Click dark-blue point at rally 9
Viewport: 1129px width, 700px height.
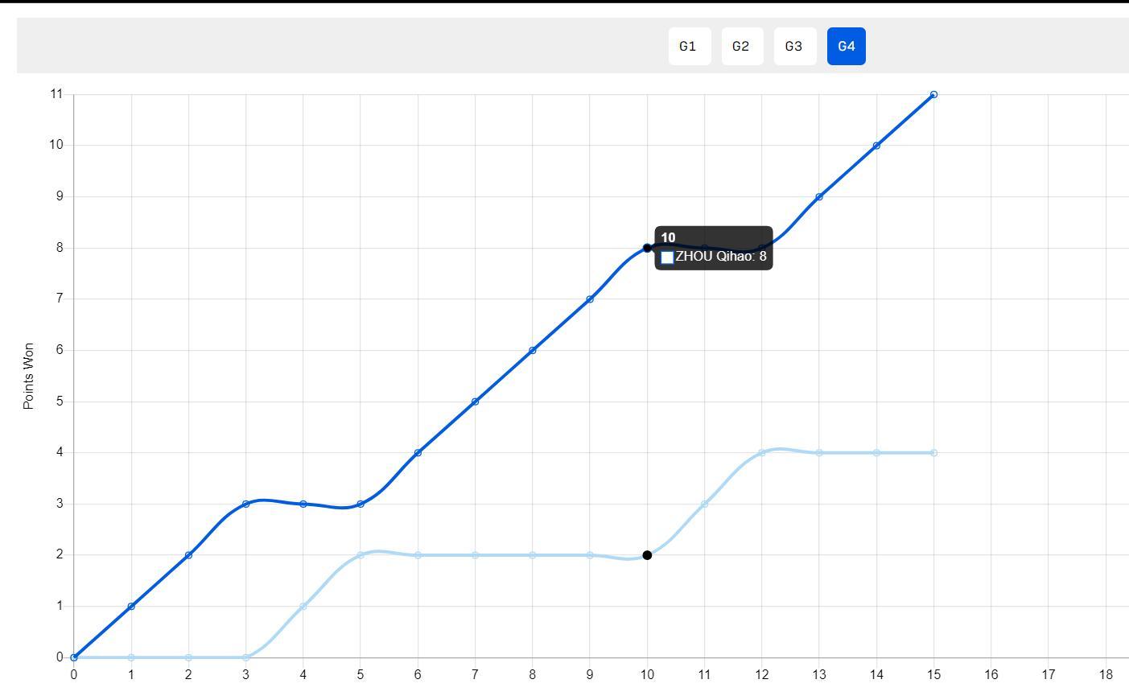click(x=590, y=299)
